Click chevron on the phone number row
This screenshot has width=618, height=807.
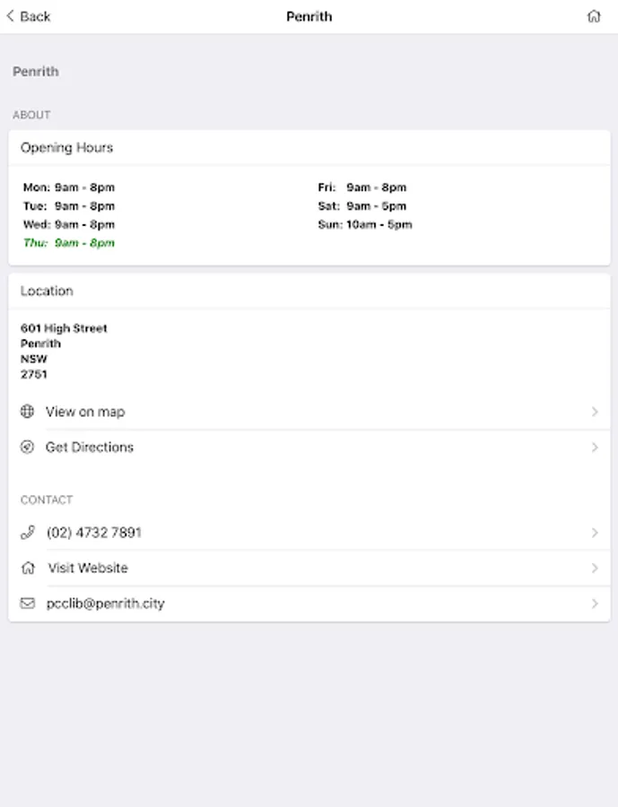point(595,533)
